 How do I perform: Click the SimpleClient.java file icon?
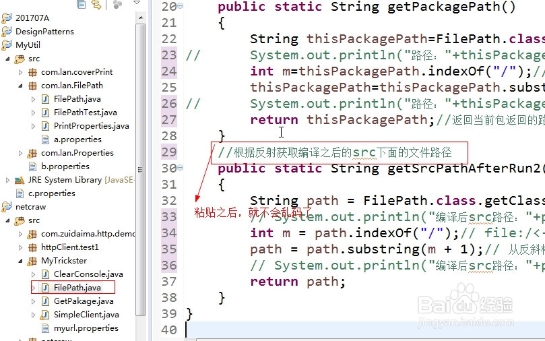pos(45,315)
